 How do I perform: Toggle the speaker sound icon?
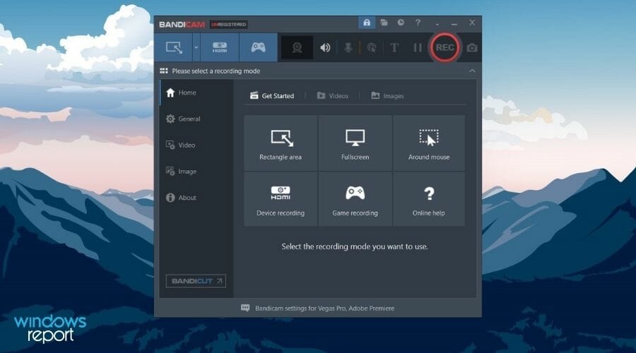325,48
